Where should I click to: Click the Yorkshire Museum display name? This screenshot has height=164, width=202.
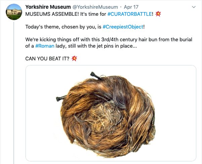48,7
